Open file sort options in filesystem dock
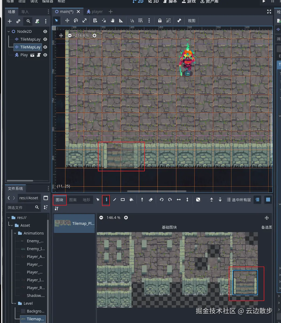Viewport: 281px width, 323px height. pos(46,207)
